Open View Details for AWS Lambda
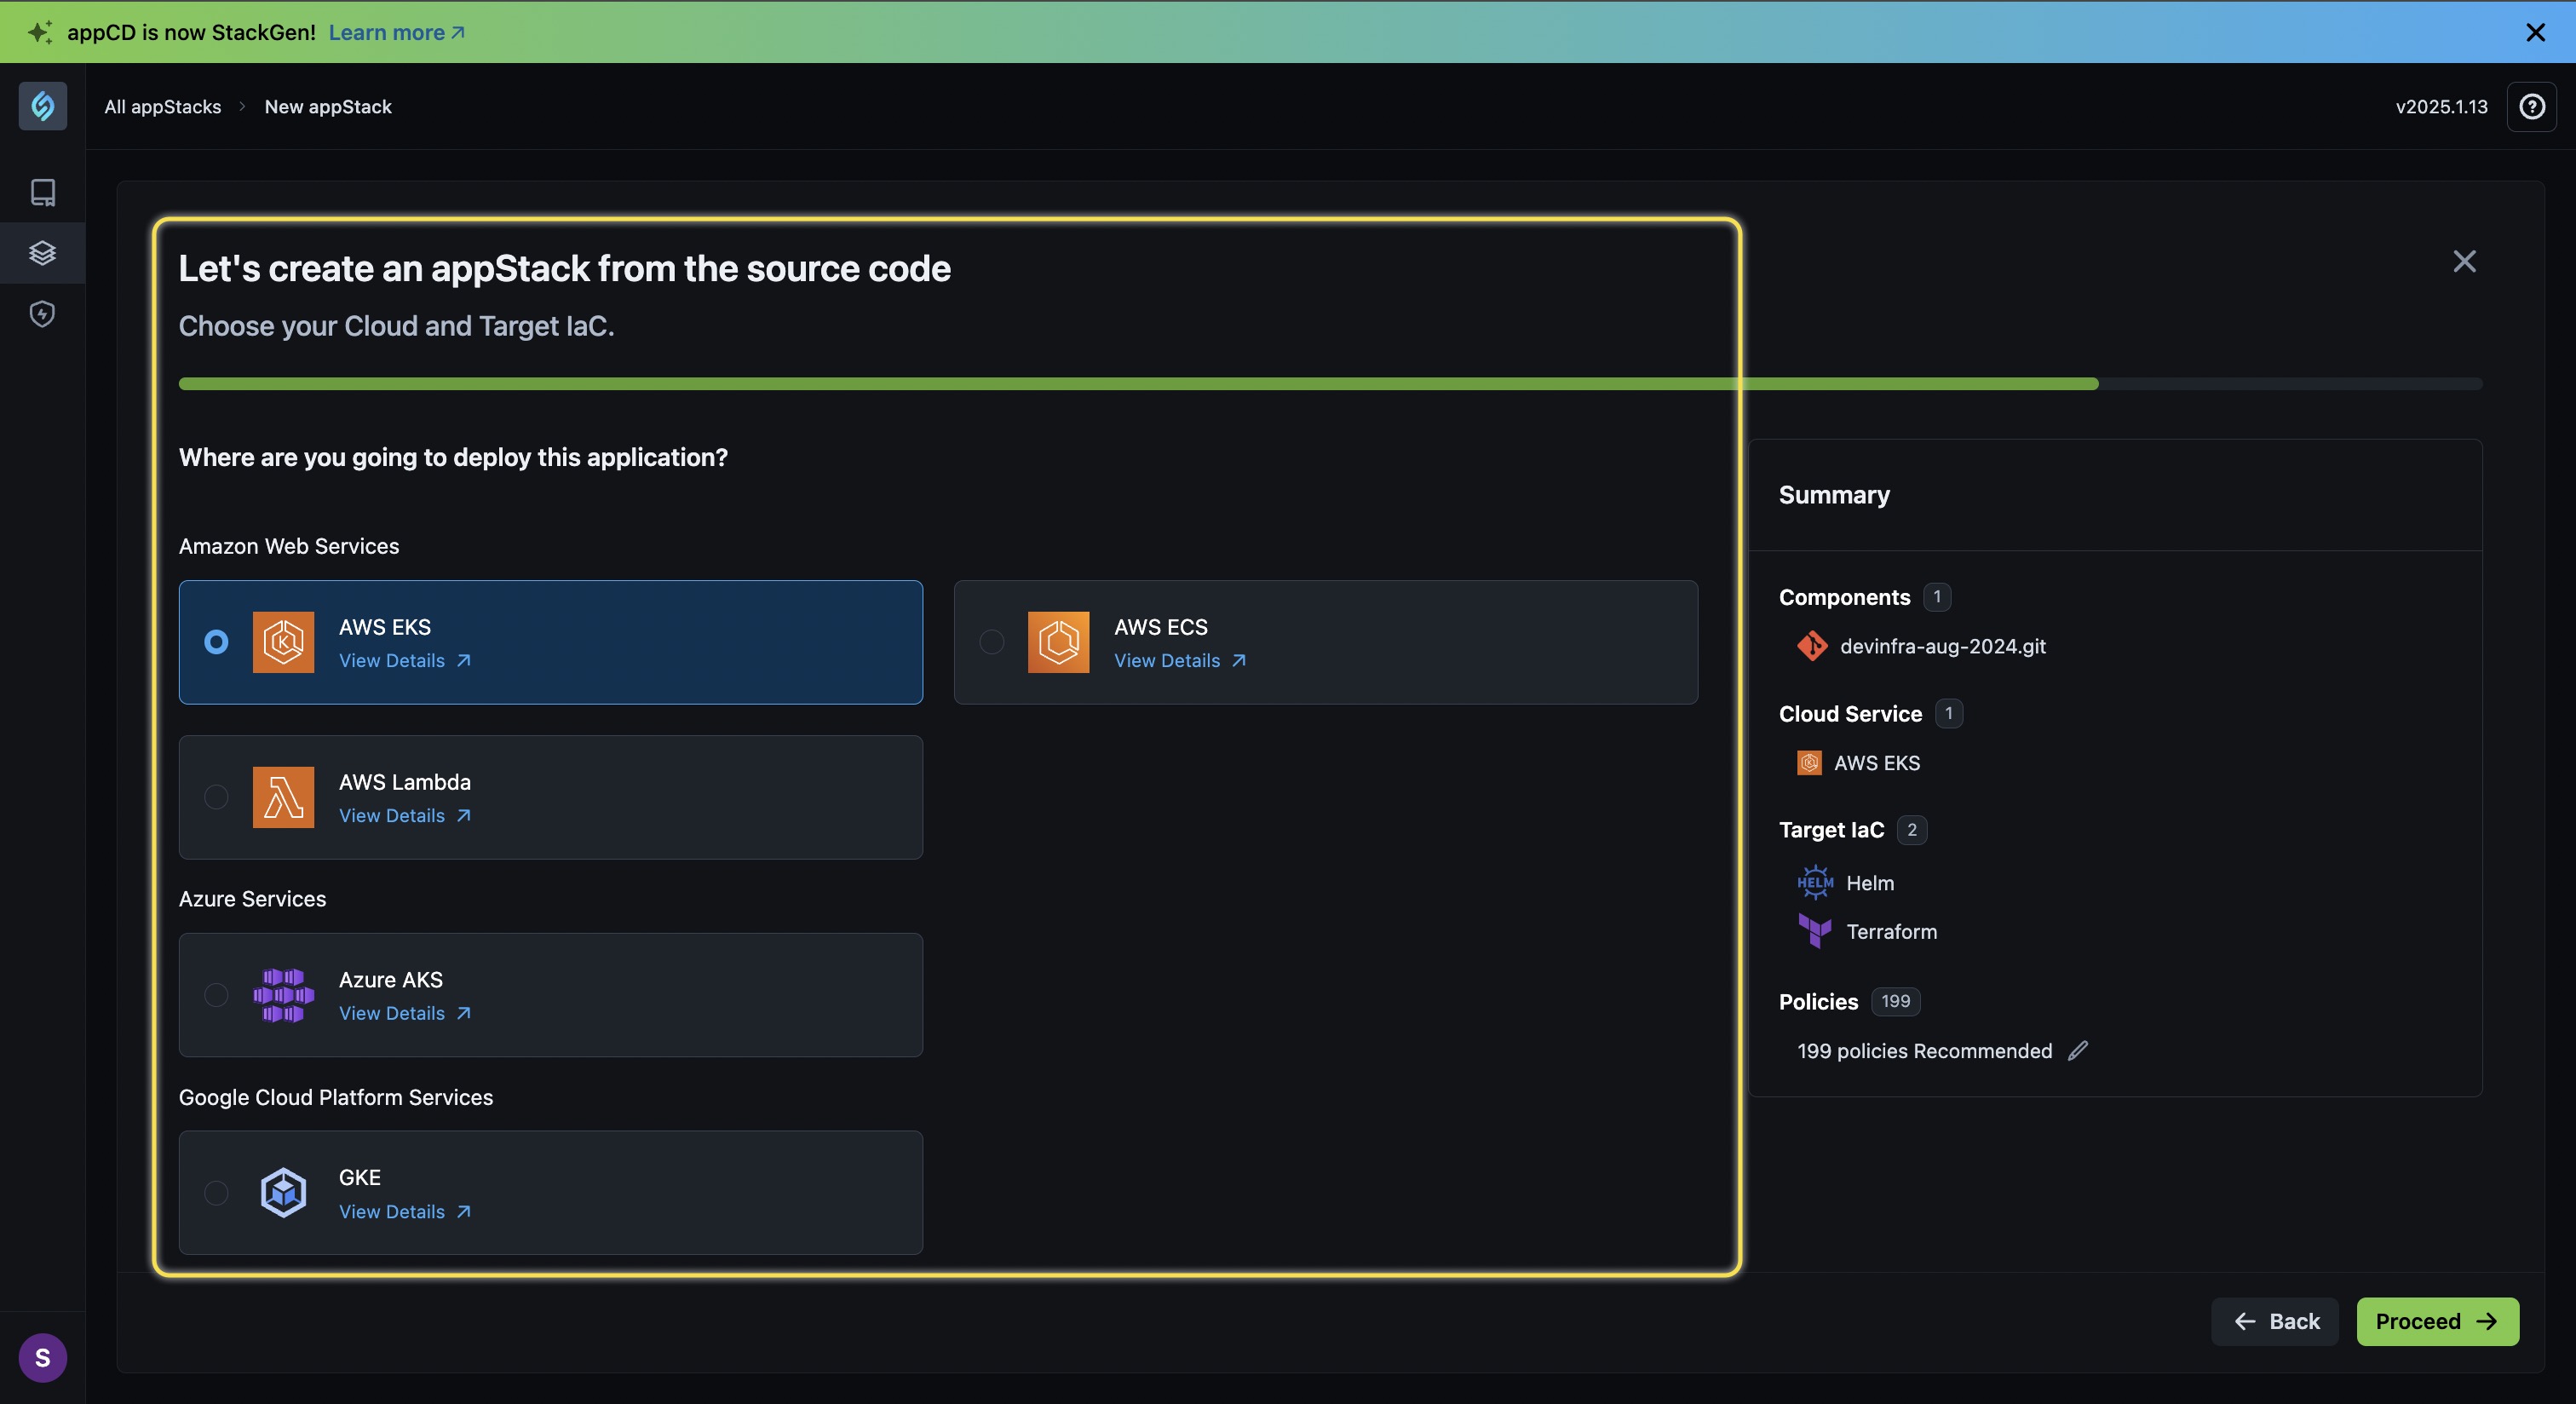 (404, 816)
